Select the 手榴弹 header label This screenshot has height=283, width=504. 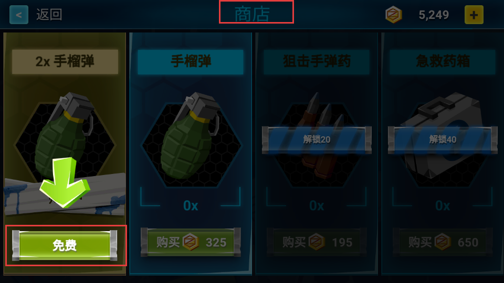191,62
